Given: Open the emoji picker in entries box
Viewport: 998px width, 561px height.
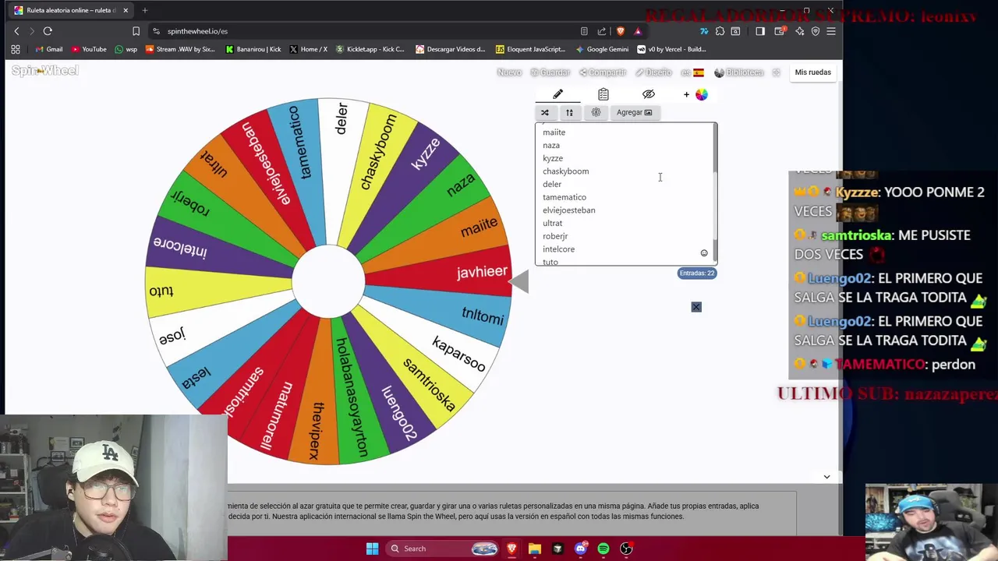Looking at the screenshot, I should pos(704,253).
